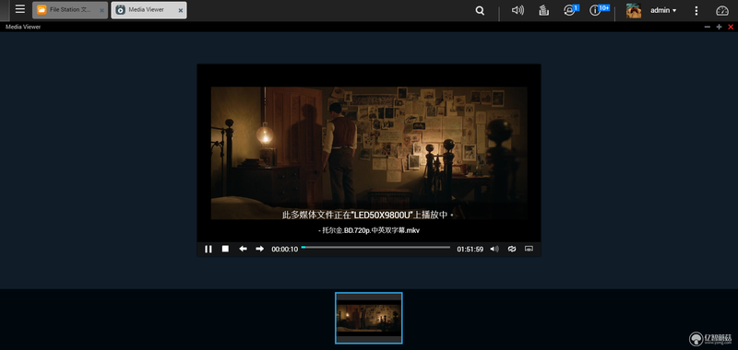The image size is (738, 350).
Task: Open the main hamburger menu
Action: [x=19, y=9]
